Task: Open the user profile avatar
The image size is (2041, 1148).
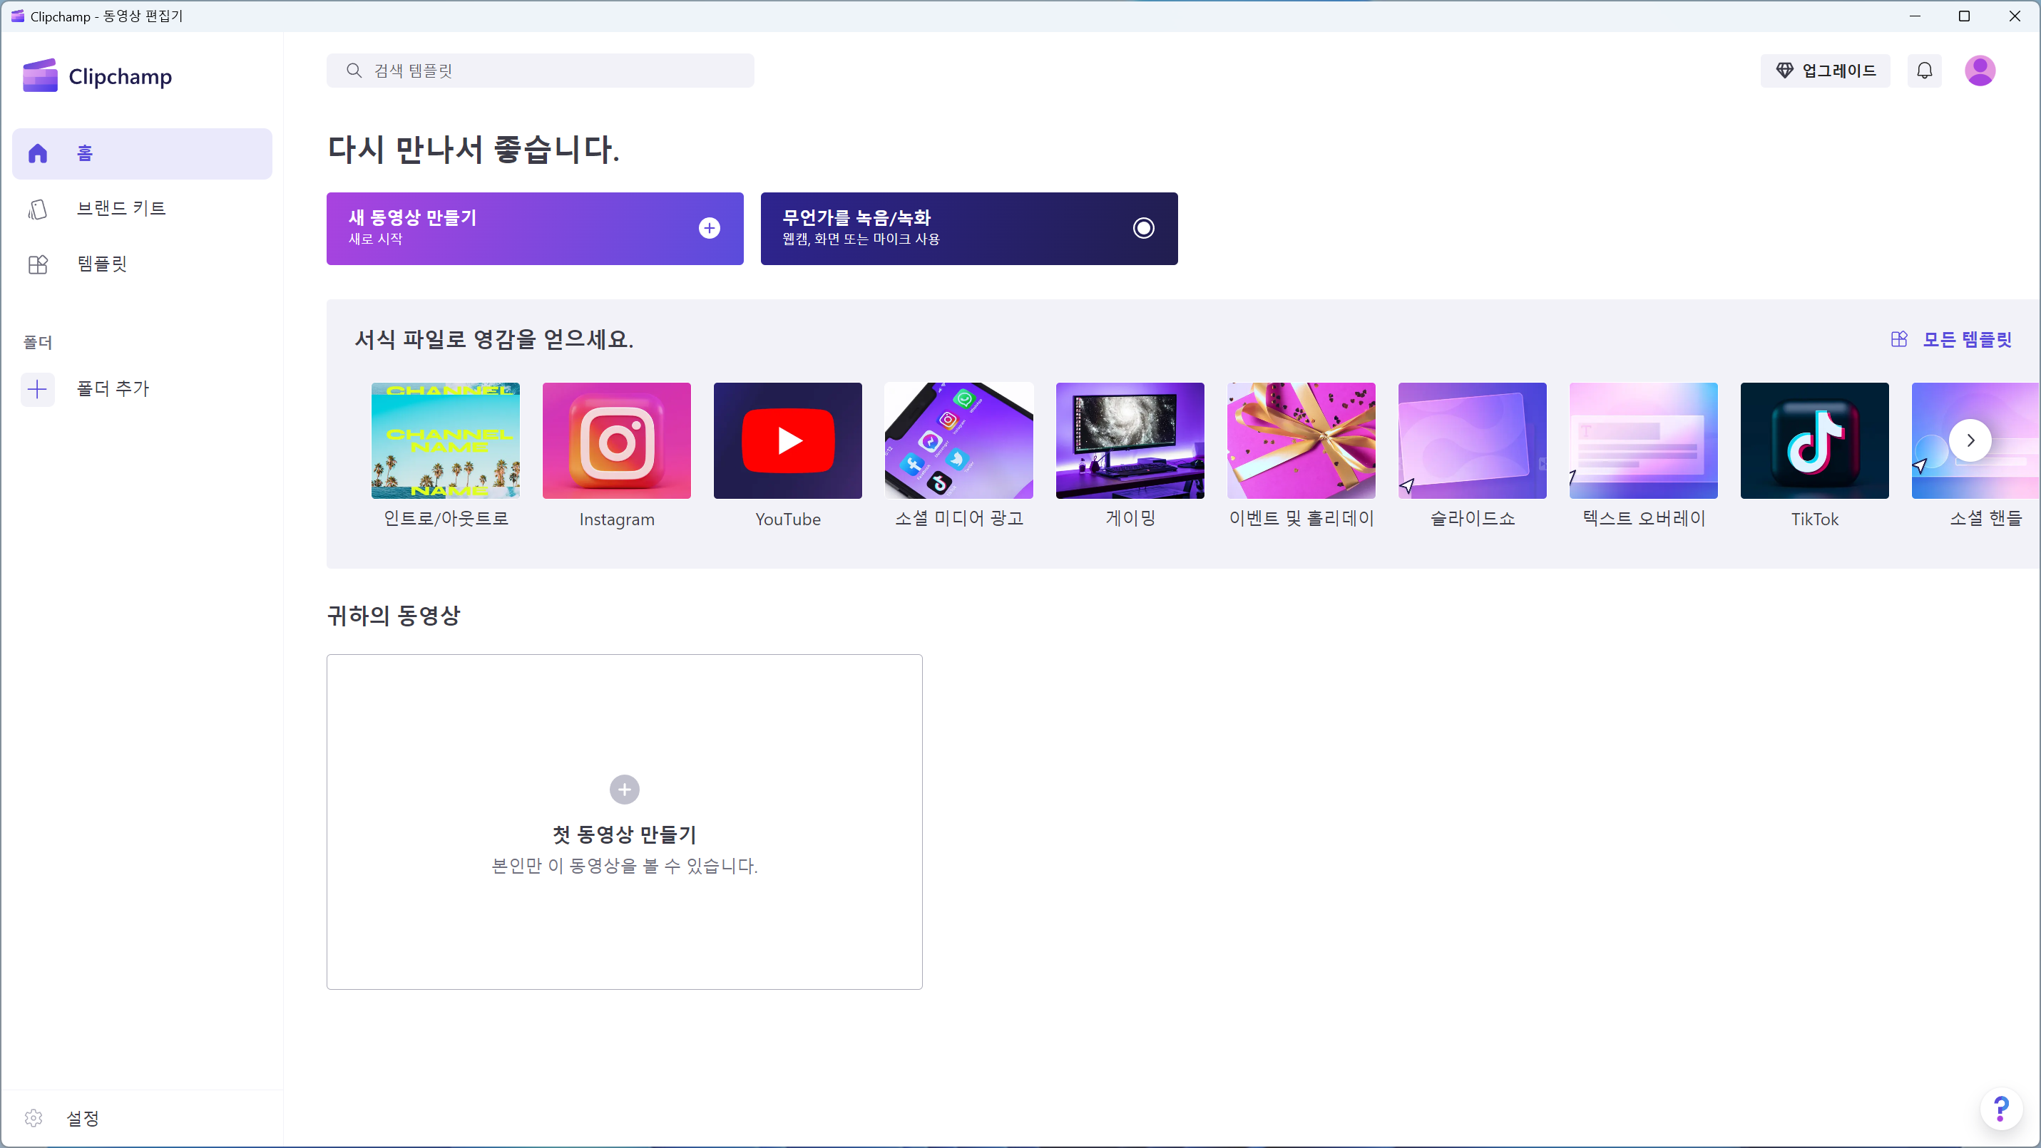Action: pos(1979,71)
